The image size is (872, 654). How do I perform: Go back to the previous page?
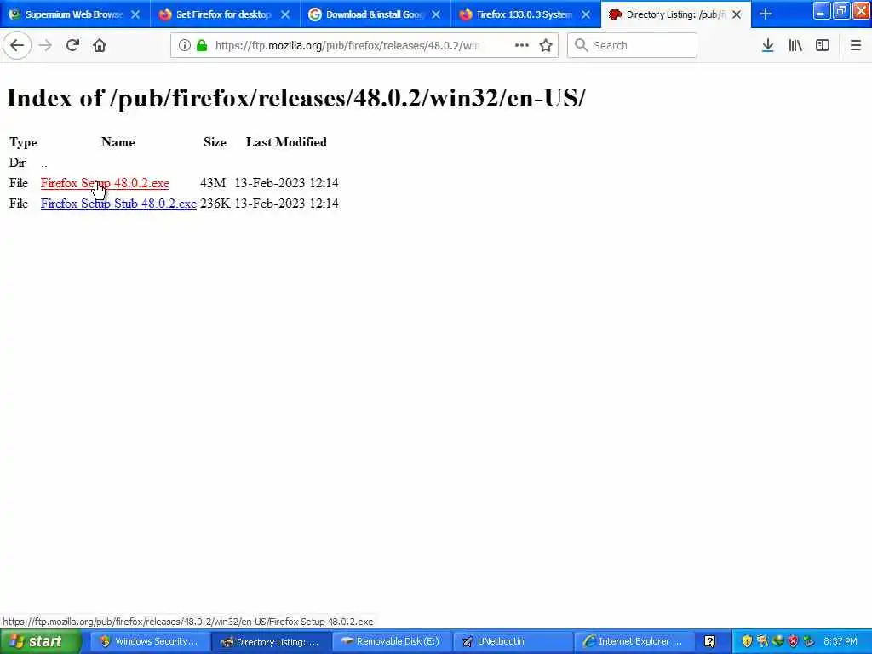point(17,45)
